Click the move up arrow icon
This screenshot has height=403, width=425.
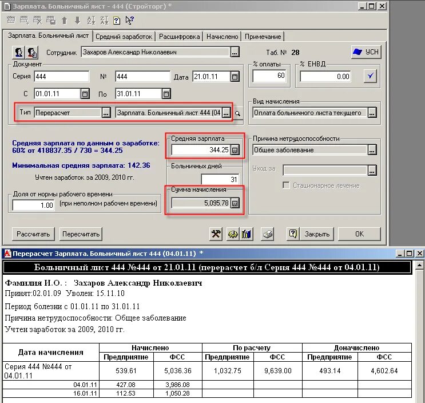pyautogui.click(x=64, y=21)
